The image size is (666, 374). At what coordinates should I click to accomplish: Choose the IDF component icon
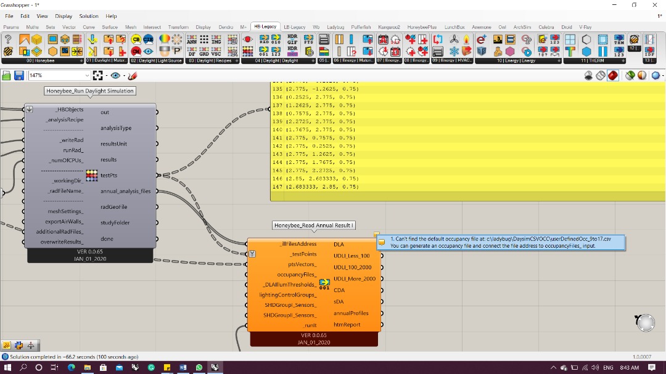649,52
